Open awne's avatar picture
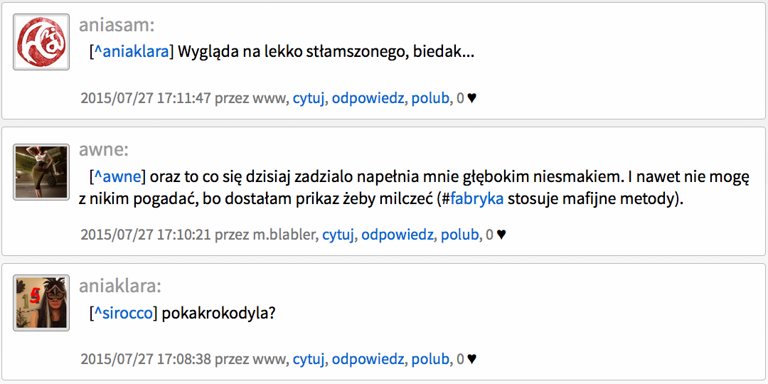 coord(41,172)
